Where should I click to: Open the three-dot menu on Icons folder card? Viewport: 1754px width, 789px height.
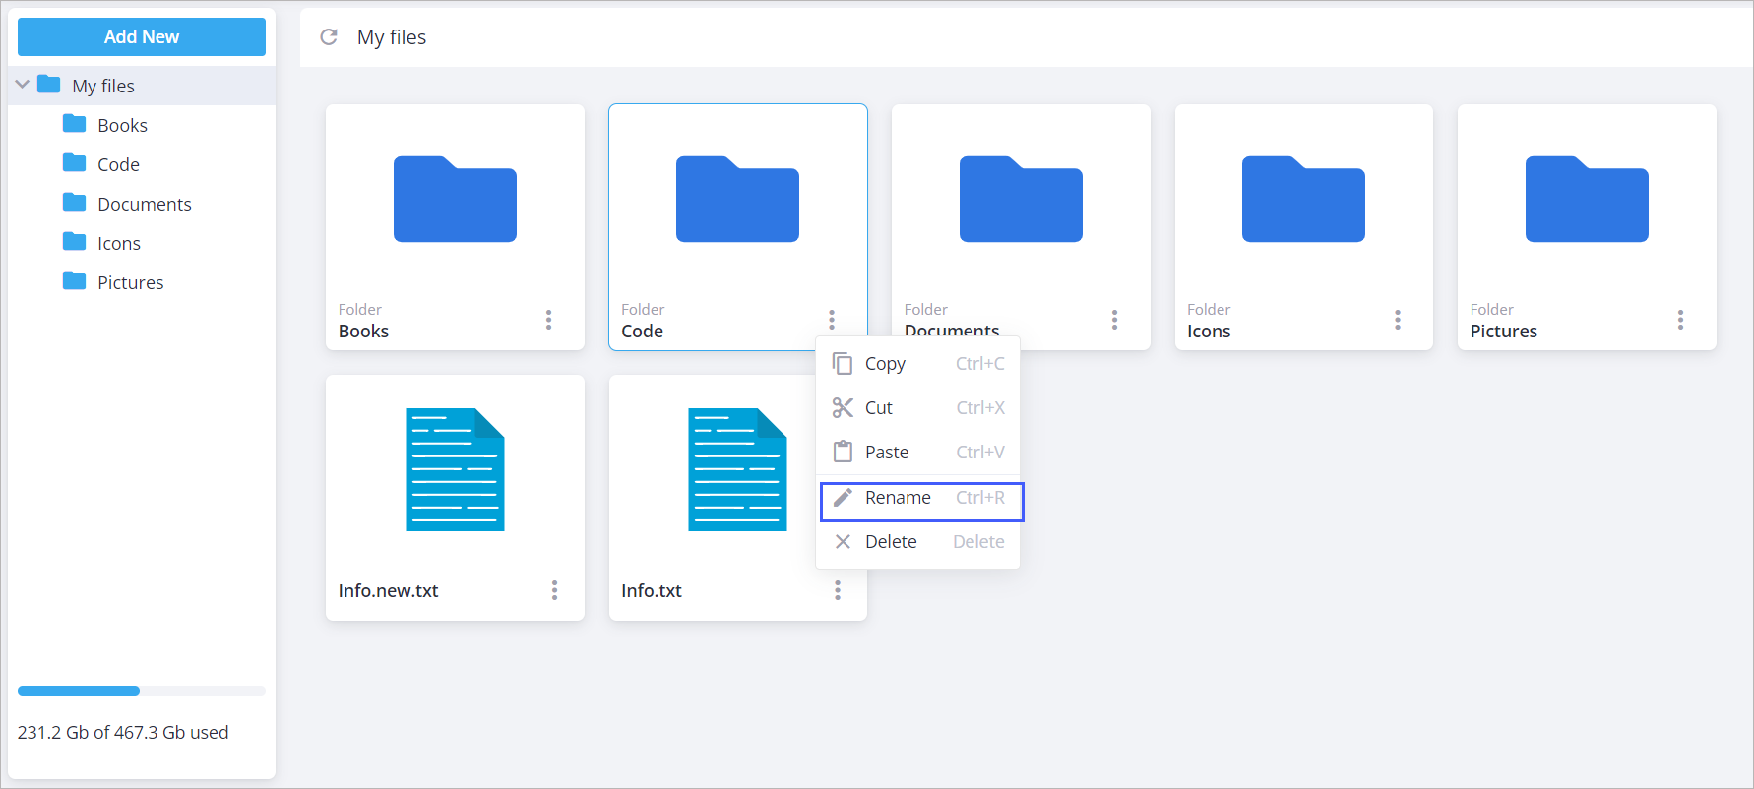tap(1397, 320)
